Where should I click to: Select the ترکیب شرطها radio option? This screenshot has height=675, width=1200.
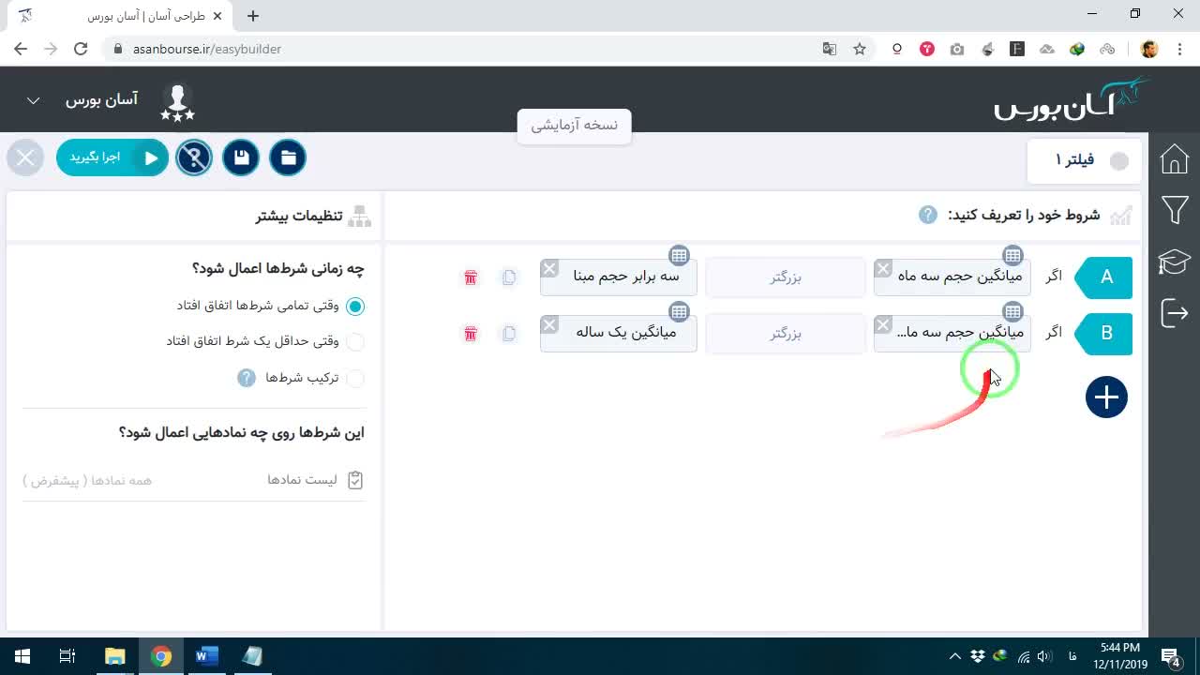pyautogui.click(x=354, y=379)
